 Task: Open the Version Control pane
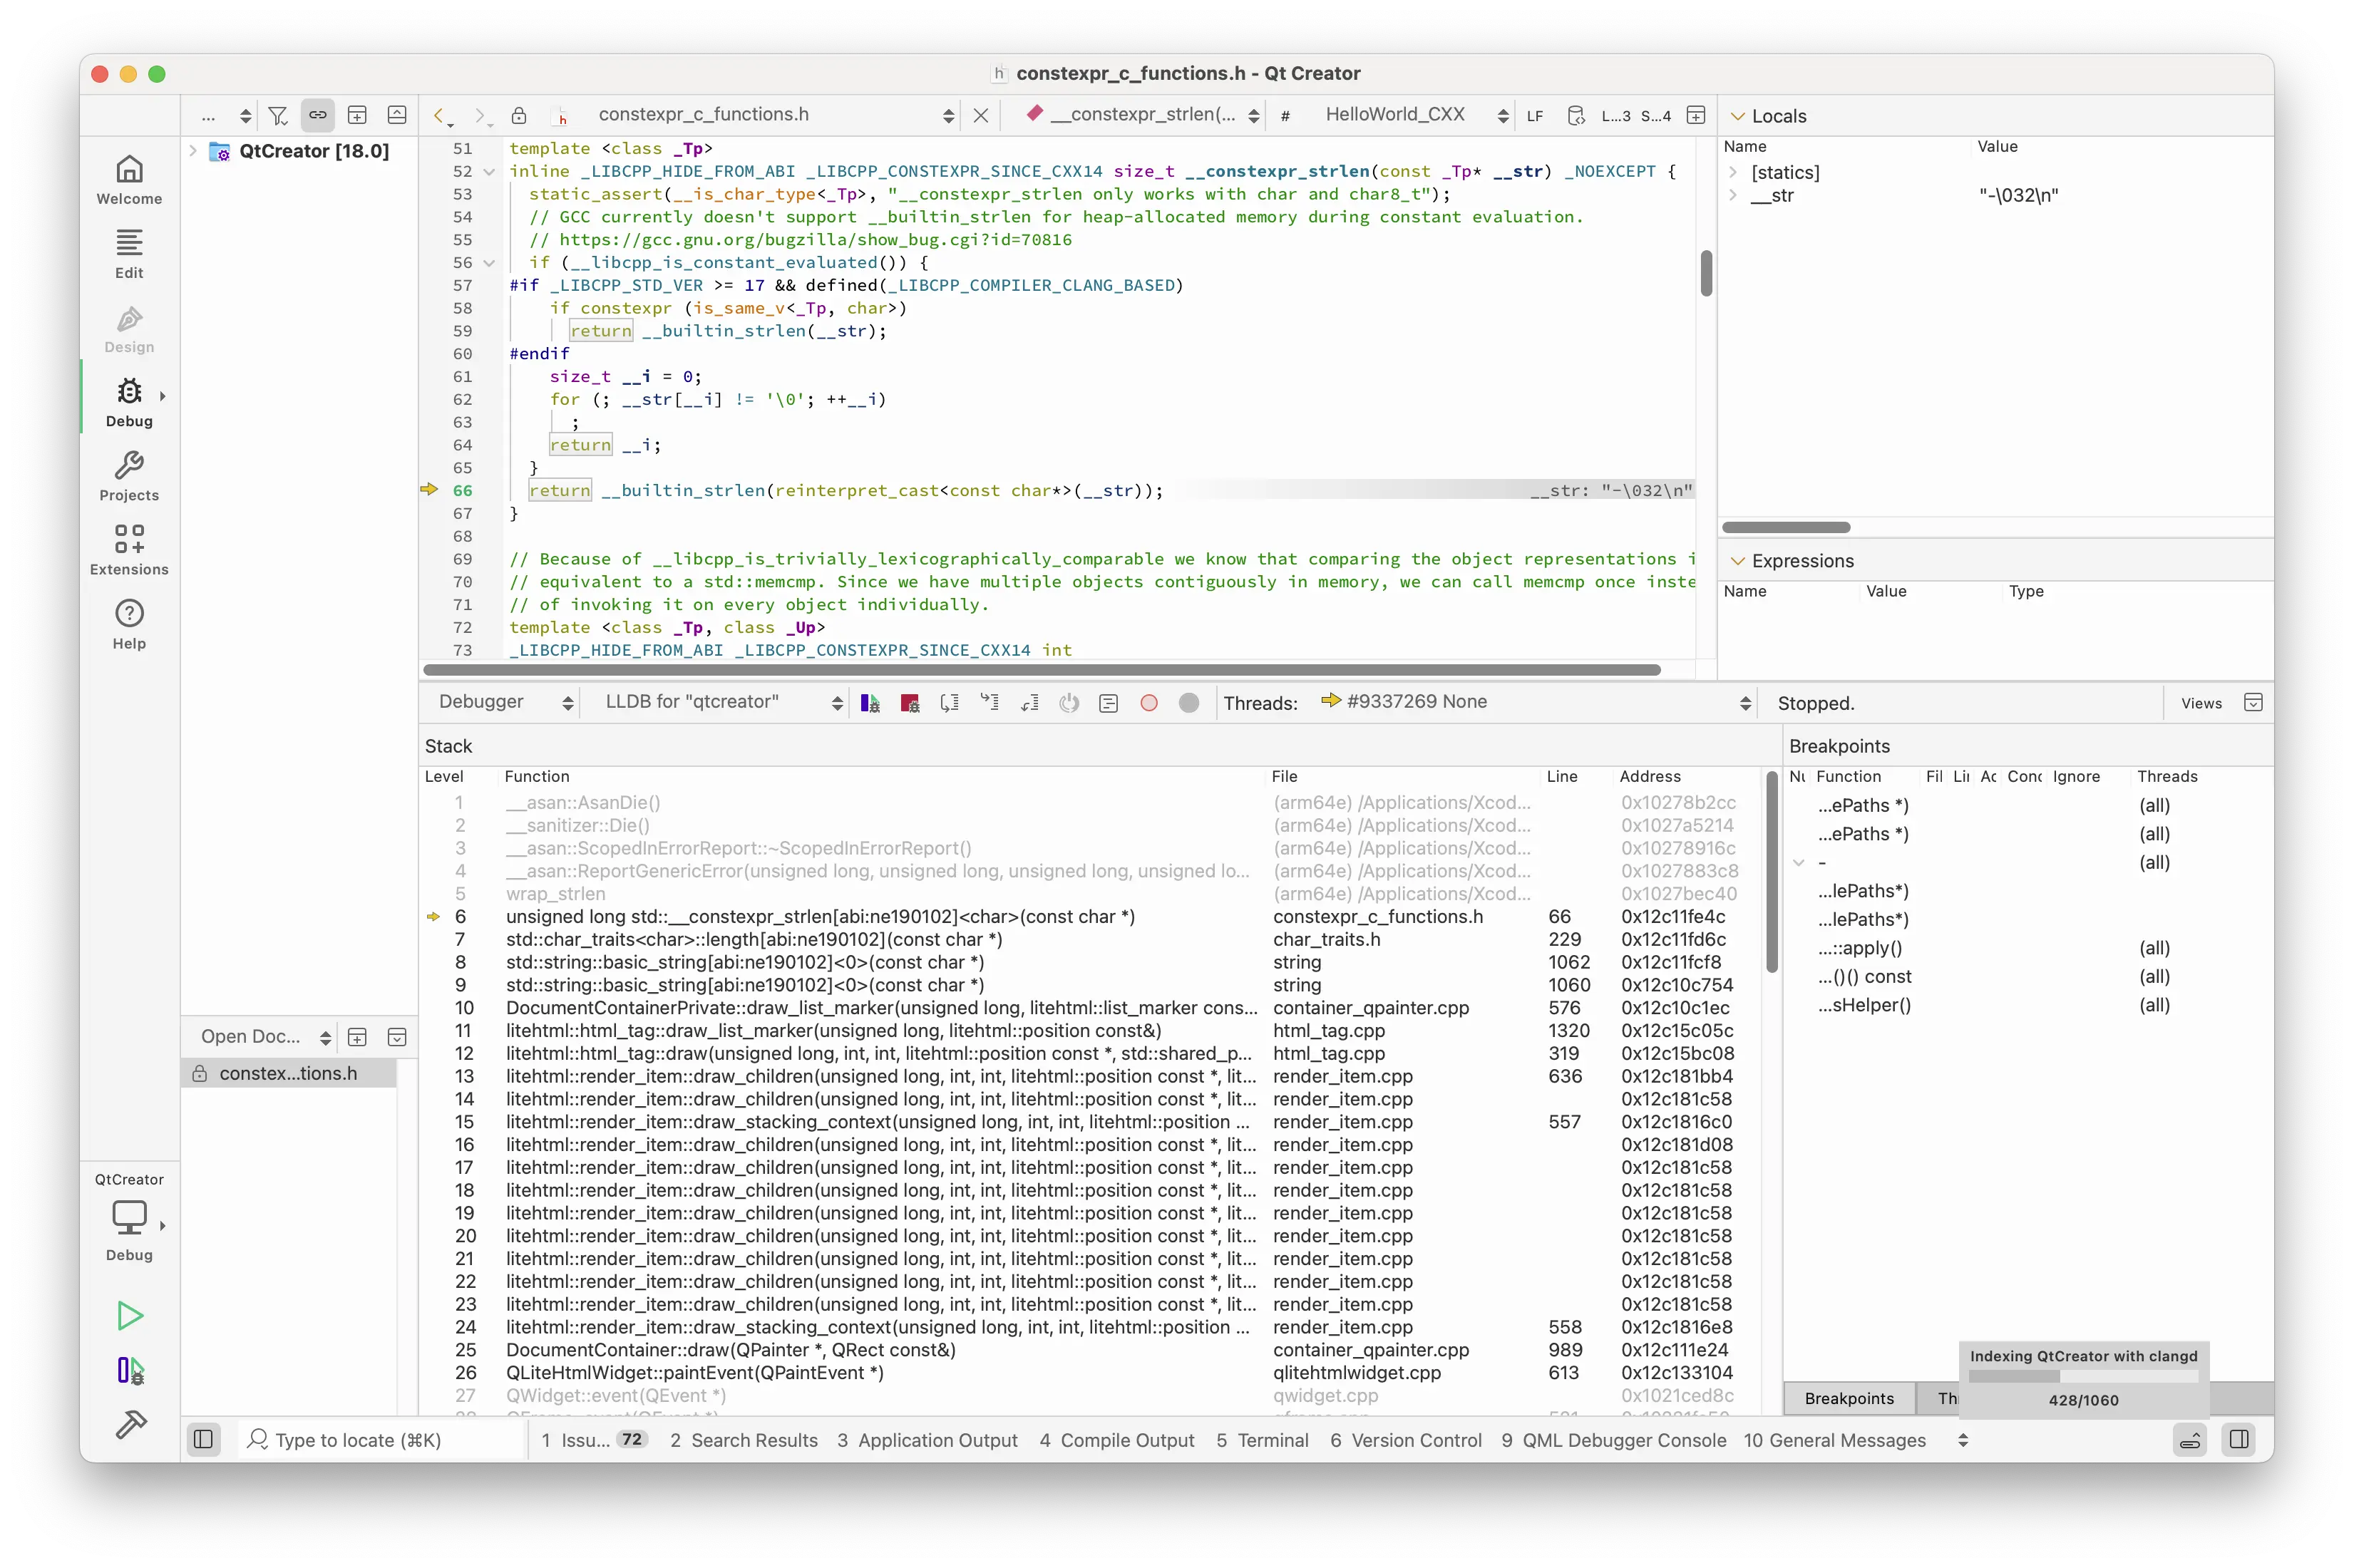click(x=1405, y=1440)
